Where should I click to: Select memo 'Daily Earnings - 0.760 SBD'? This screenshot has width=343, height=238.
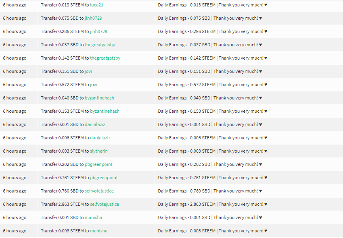point(184,191)
